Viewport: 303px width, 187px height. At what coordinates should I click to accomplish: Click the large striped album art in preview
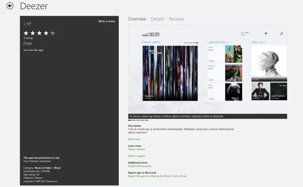pyautogui.click(x=170, y=73)
